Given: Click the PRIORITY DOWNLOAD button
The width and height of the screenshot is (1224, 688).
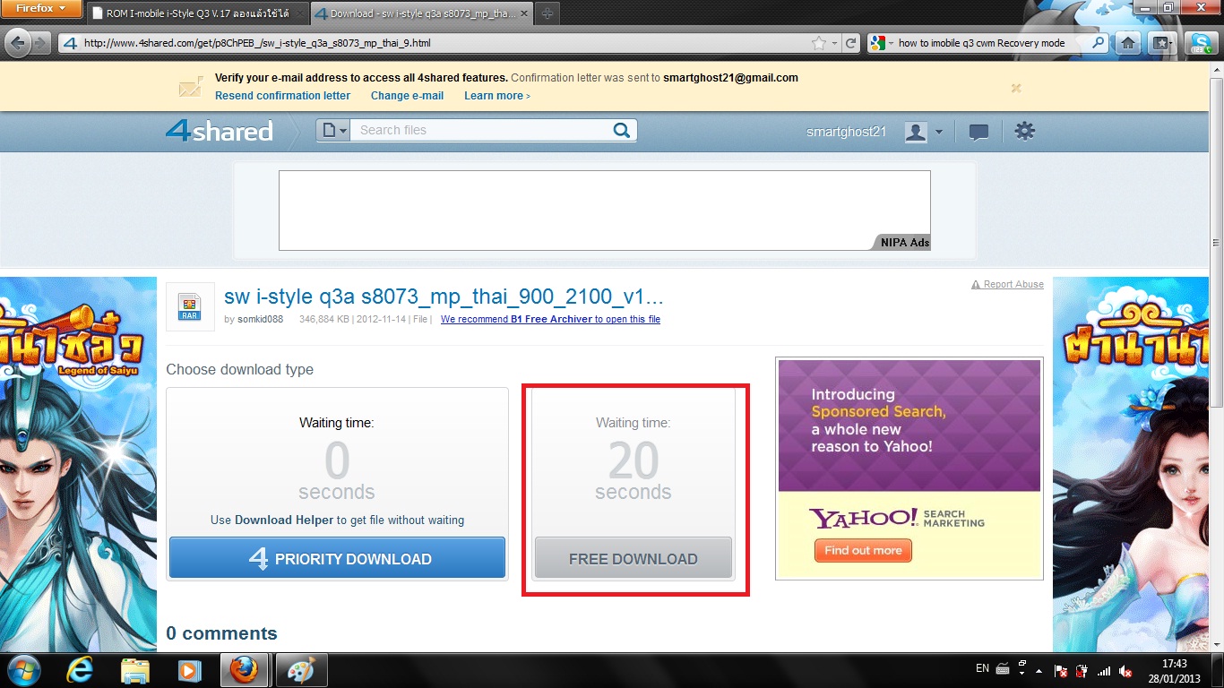Looking at the screenshot, I should (x=337, y=558).
